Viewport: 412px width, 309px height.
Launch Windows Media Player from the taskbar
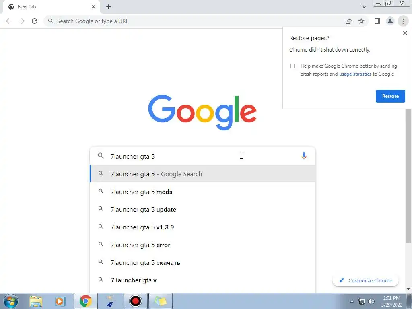[60, 301]
